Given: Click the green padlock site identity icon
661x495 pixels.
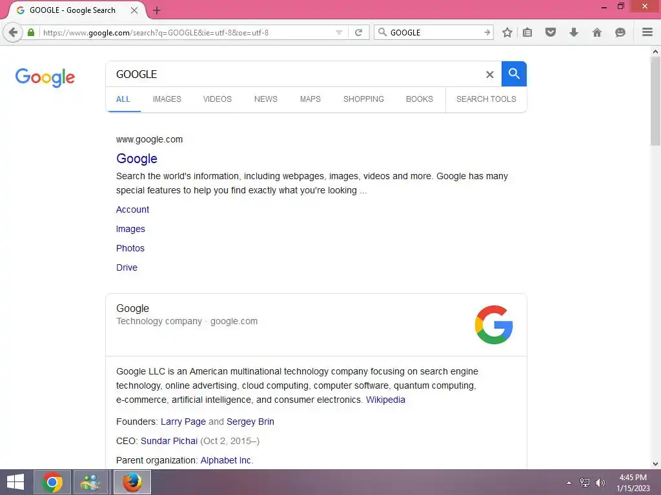Looking at the screenshot, I should pyautogui.click(x=31, y=32).
